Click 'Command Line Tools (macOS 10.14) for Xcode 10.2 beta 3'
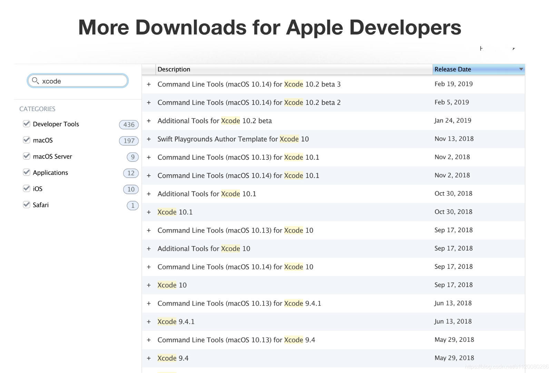The image size is (552, 373). click(249, 84)
